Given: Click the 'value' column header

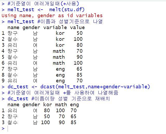Looking at the screenshot, I should point(77,28).
